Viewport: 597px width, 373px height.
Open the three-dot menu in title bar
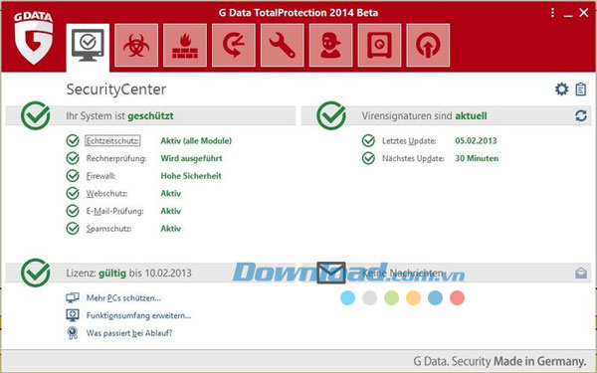[x=552, y=13]
